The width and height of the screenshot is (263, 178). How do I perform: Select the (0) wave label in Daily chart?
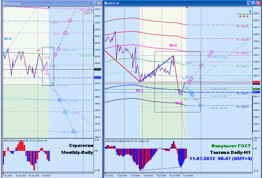(39, 50)
